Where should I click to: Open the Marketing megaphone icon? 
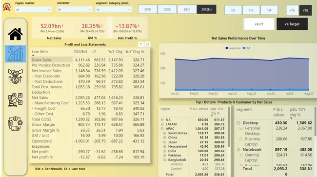(x=16, y=100)
